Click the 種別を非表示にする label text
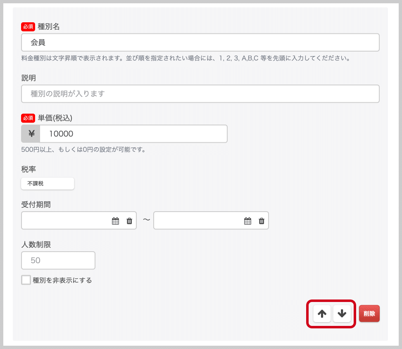The height and width of the screenshot is (349, 402). click(x=62, y=281)
